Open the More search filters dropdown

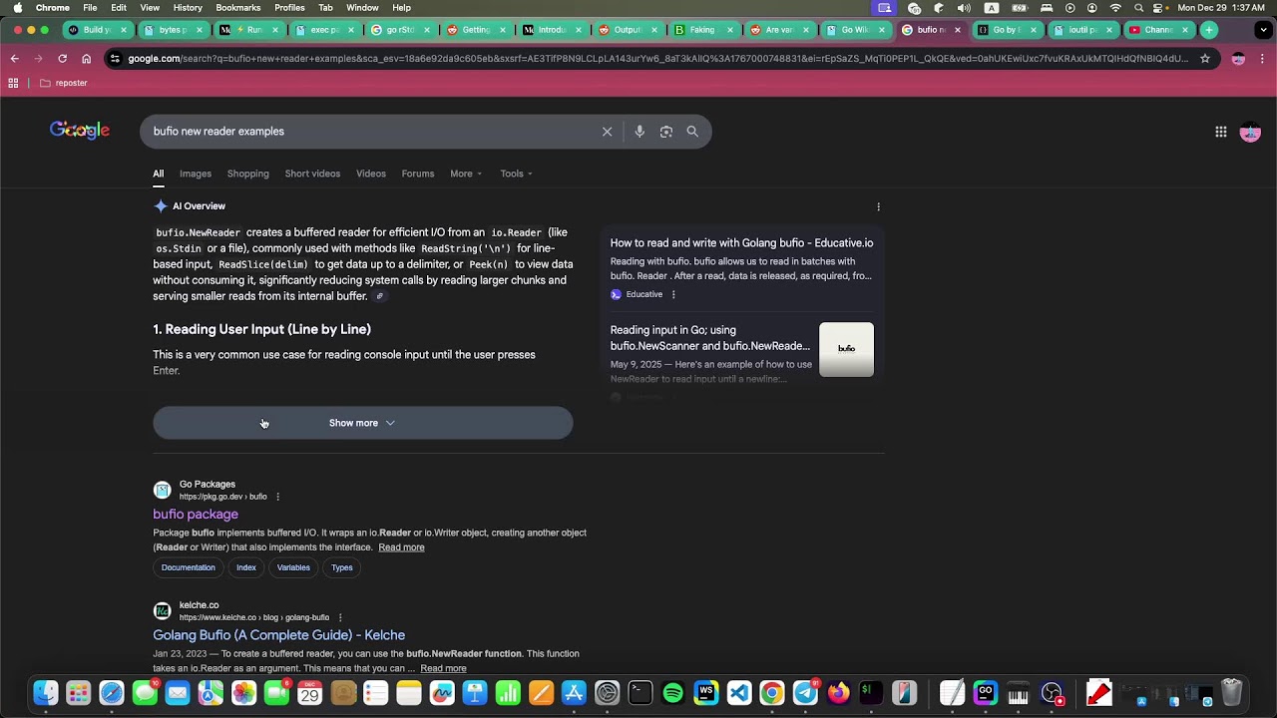466,174
